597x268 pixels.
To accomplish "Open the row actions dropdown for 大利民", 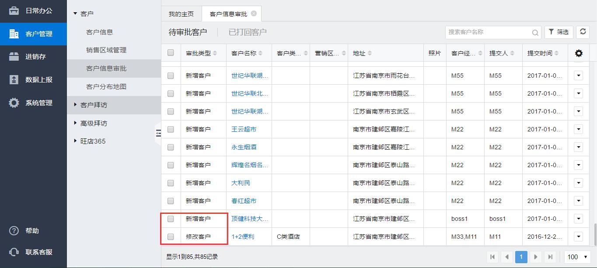I will click(578, 183).
